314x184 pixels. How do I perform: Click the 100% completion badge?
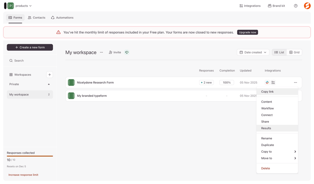click(x=227, y=83)
